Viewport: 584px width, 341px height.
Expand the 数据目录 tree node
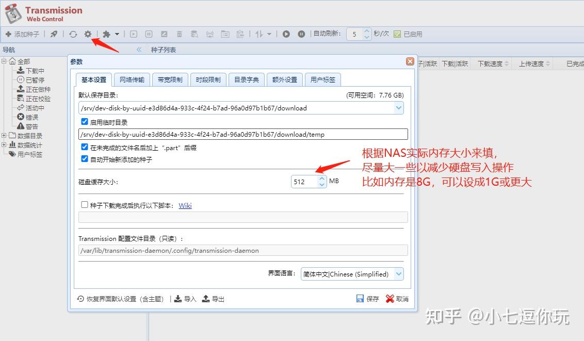pyautogui.click(x=4, y=136)
